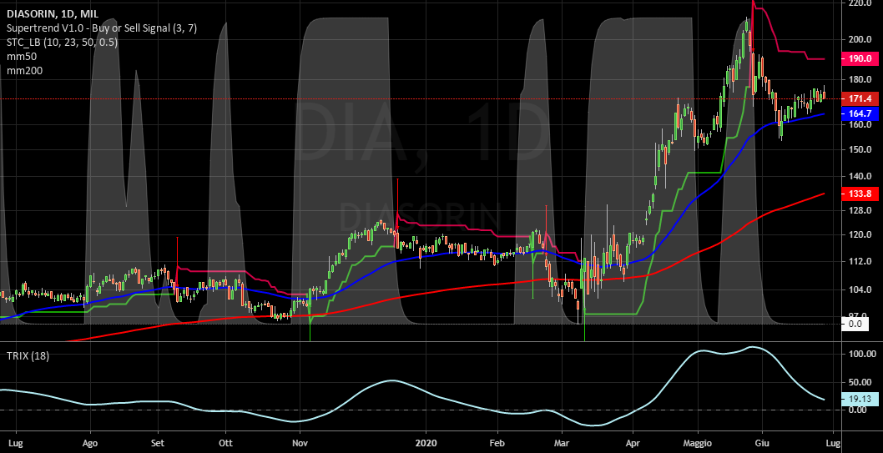
Task: Click the Giu time axis label
Action: (x=763, y=443)
